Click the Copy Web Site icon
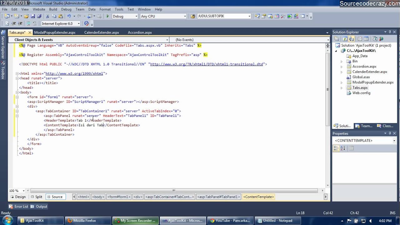Viewport: 400px width, 225px height. [x=374, y=39]
